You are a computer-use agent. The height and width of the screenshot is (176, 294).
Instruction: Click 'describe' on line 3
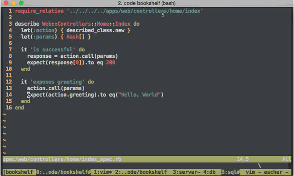point(27,24)
